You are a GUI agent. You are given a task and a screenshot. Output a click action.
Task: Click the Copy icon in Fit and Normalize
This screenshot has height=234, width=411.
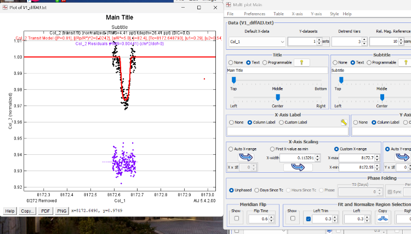point(383,219)
